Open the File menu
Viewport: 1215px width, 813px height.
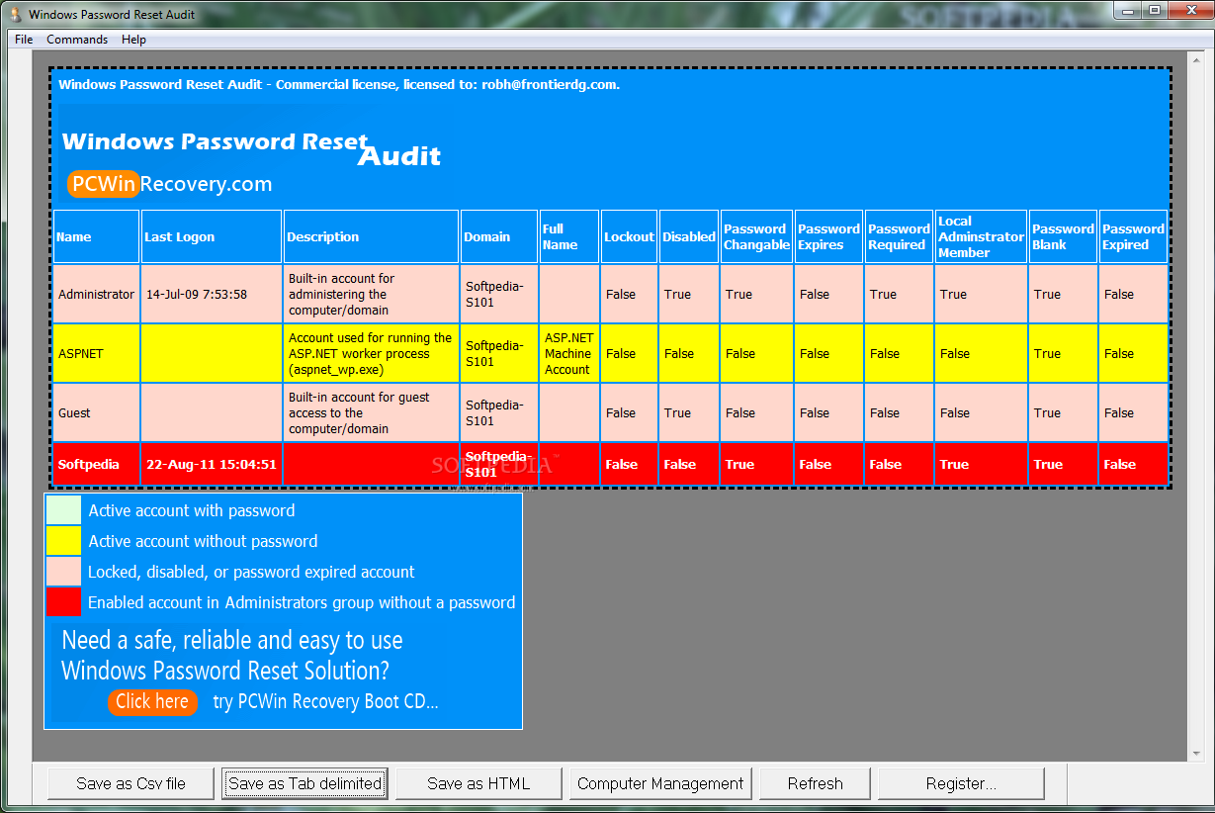24,40
